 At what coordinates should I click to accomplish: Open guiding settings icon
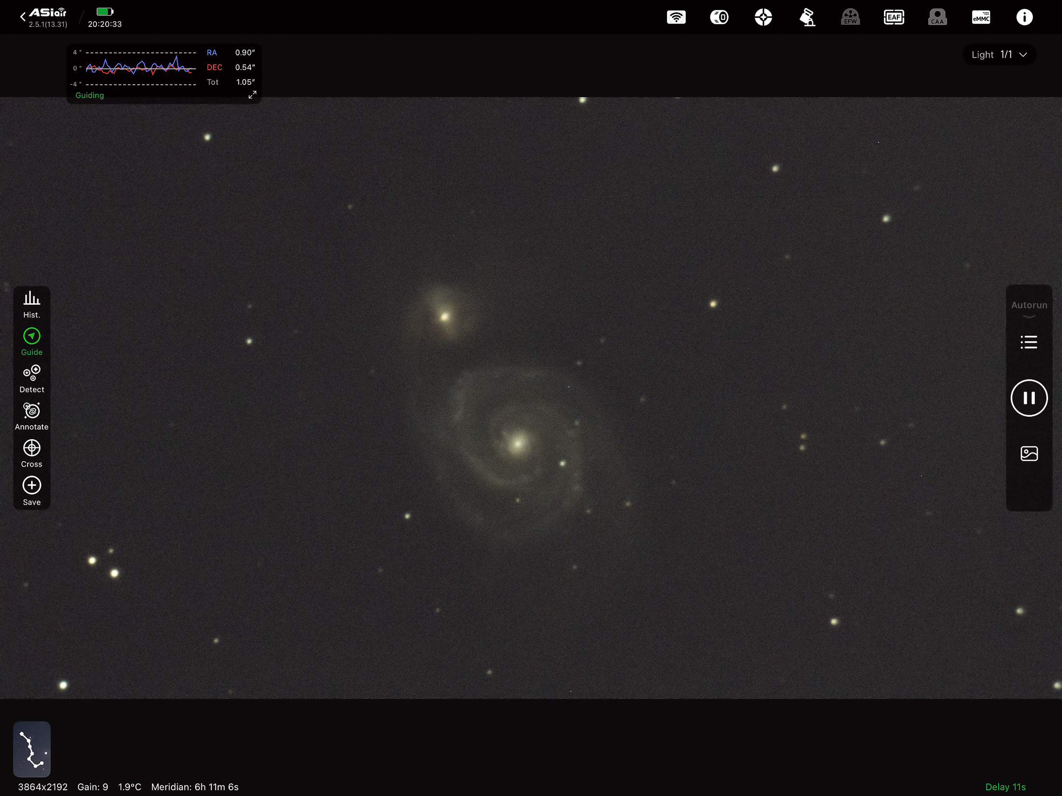[763, 17]
